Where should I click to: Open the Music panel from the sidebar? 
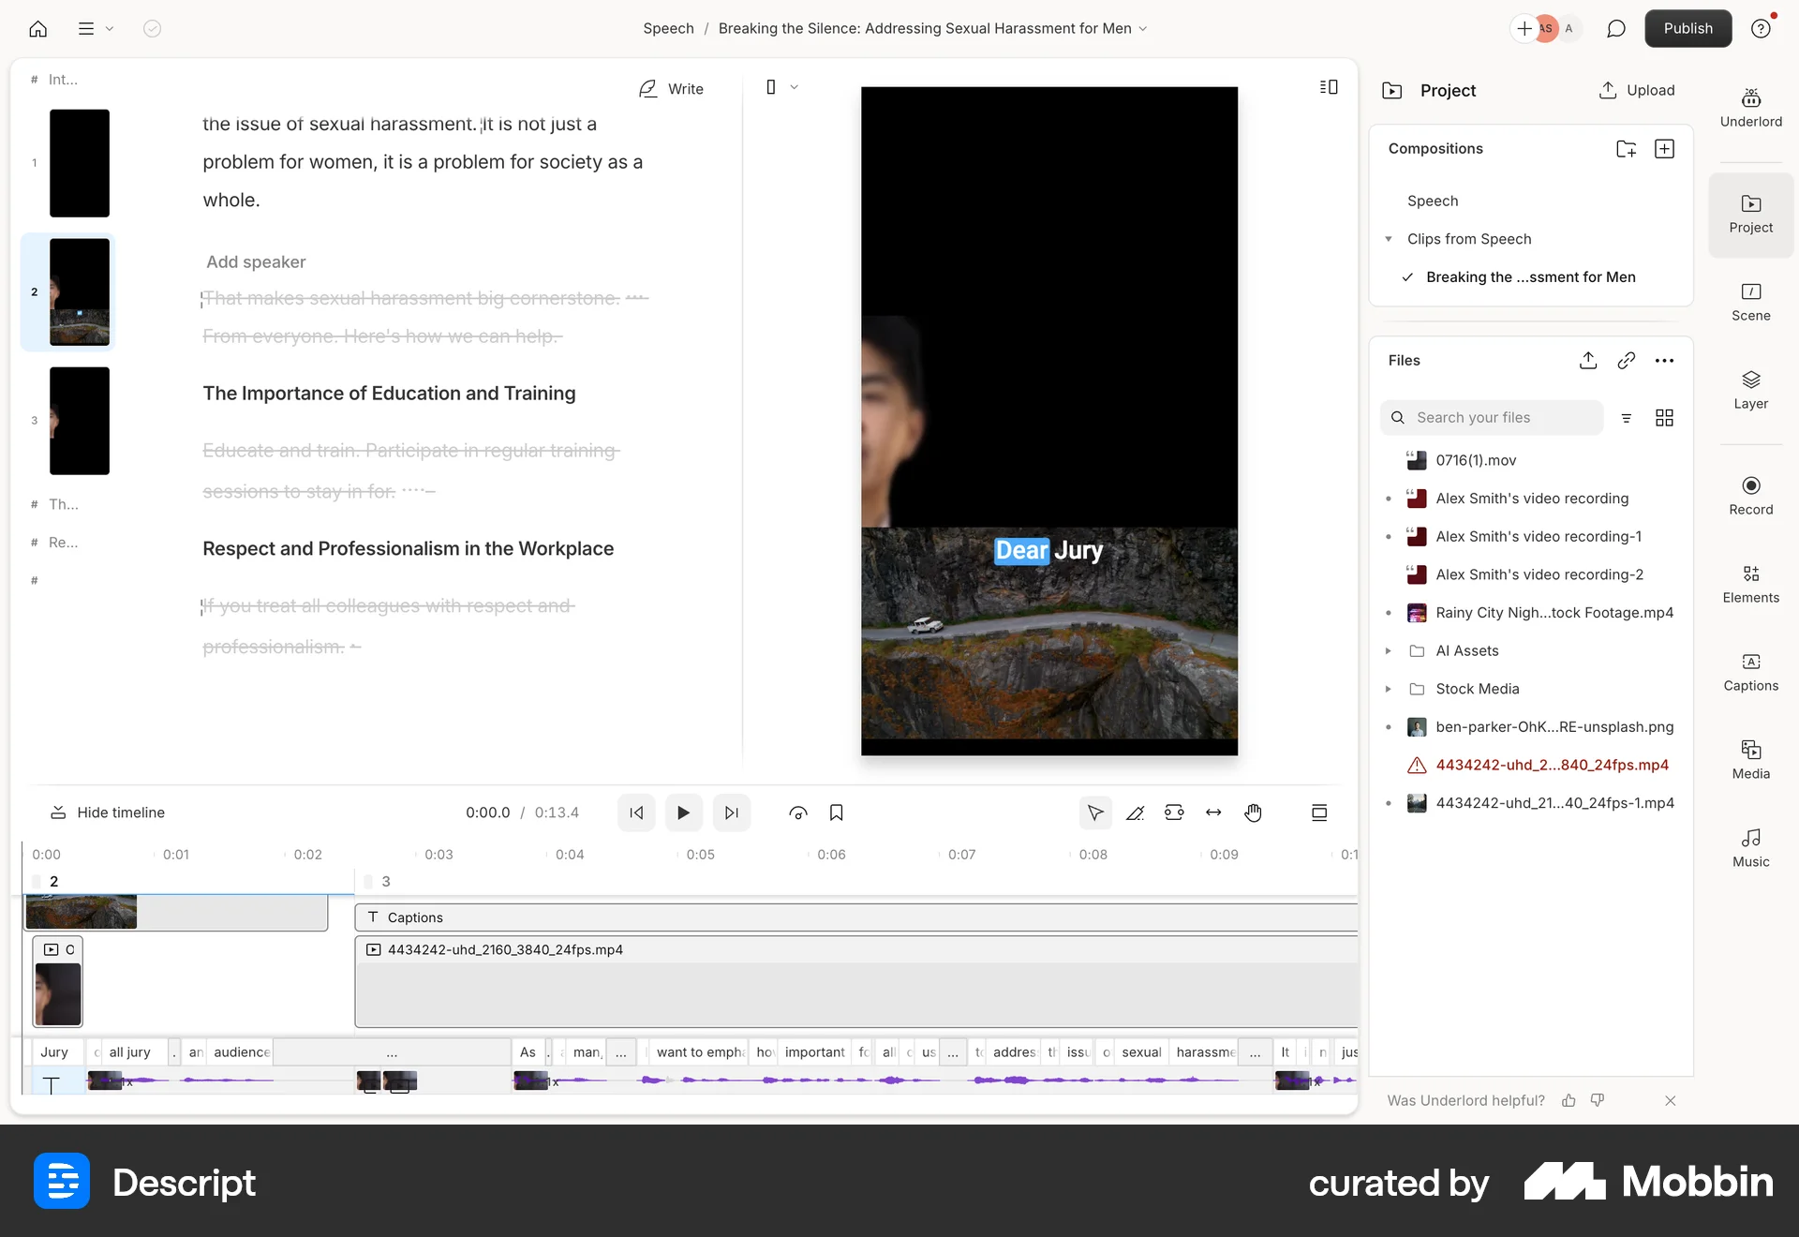coord(1750,846)
